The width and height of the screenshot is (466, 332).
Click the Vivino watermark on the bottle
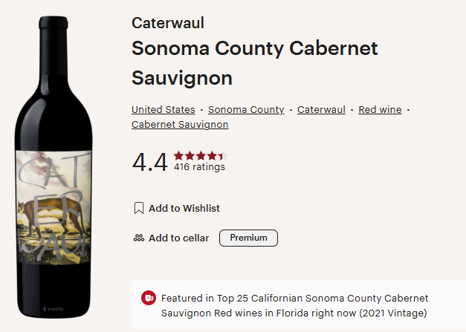point(53,309)
